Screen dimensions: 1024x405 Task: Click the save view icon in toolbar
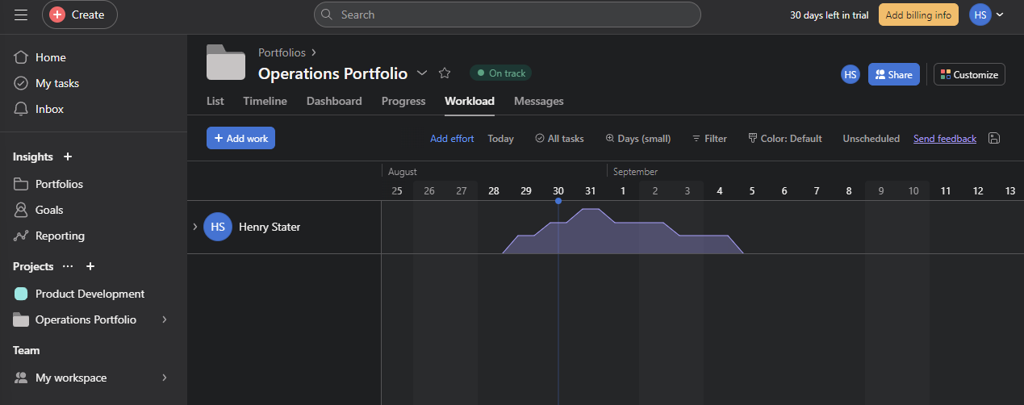pos(994,139)
